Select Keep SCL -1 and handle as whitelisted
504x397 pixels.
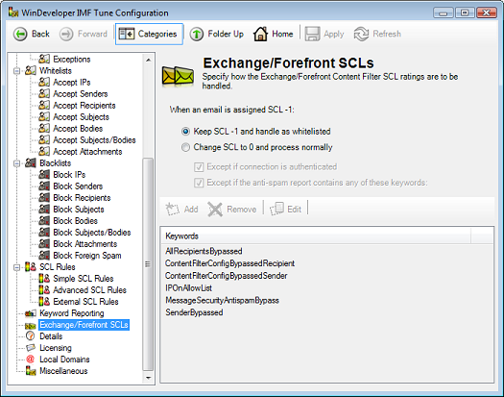[185, 132]
